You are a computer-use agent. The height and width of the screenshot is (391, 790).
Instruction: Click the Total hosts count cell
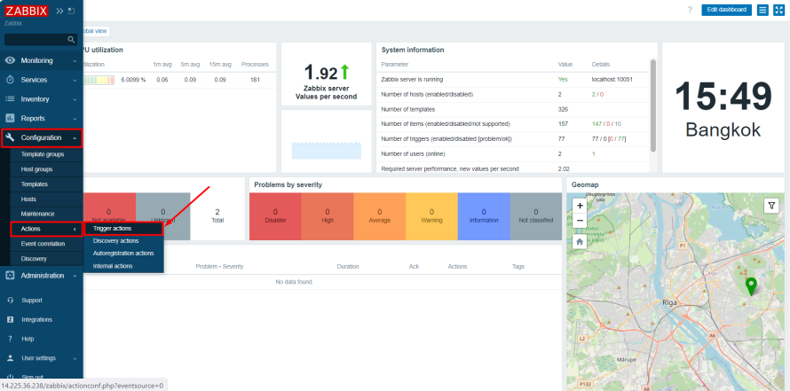217,215
